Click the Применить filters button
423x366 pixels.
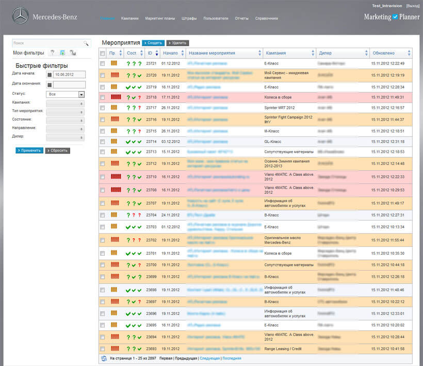tap(29, 151)
